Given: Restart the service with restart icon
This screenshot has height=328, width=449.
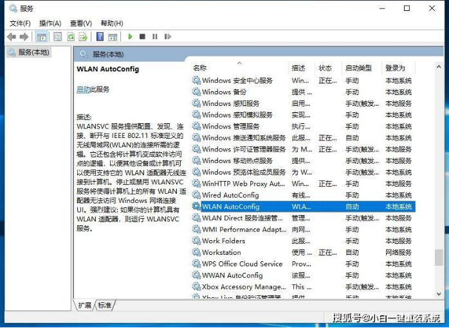Looking at the screenshot, I should [167, 37].
